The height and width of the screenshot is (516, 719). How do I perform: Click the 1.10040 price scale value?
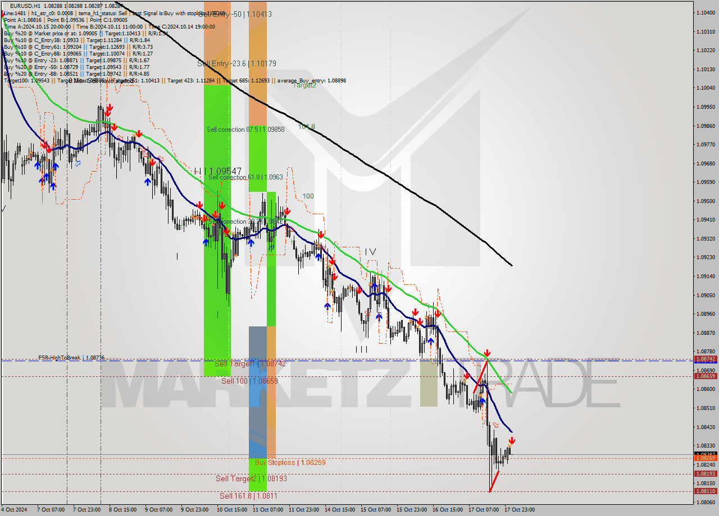pos(706,88)
